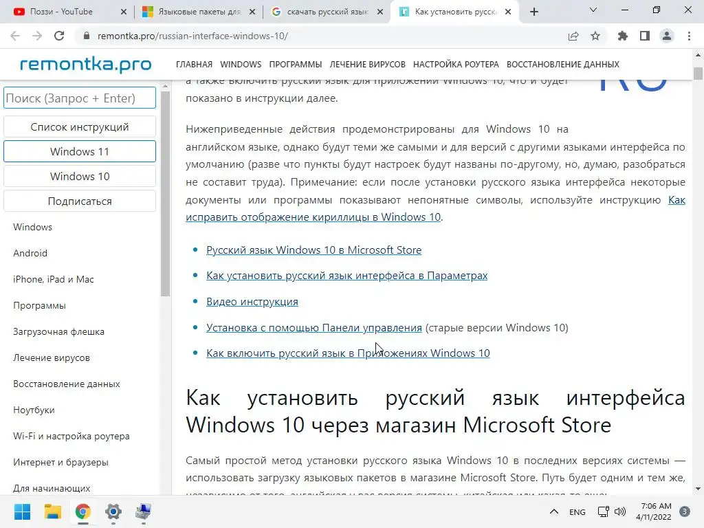Open the Программы sidebar category
Image resolution: width=704 pixels, height=528 pixels.
coord(39,305)
